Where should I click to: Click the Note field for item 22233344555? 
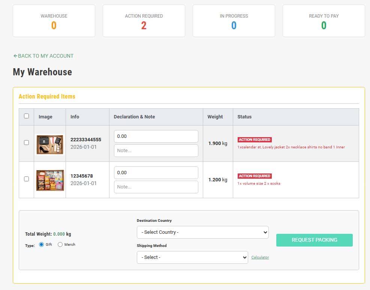pos(156,150)
